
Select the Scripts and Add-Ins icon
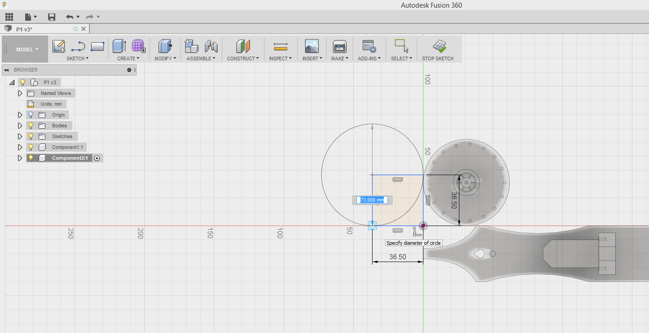pos(369,46)
